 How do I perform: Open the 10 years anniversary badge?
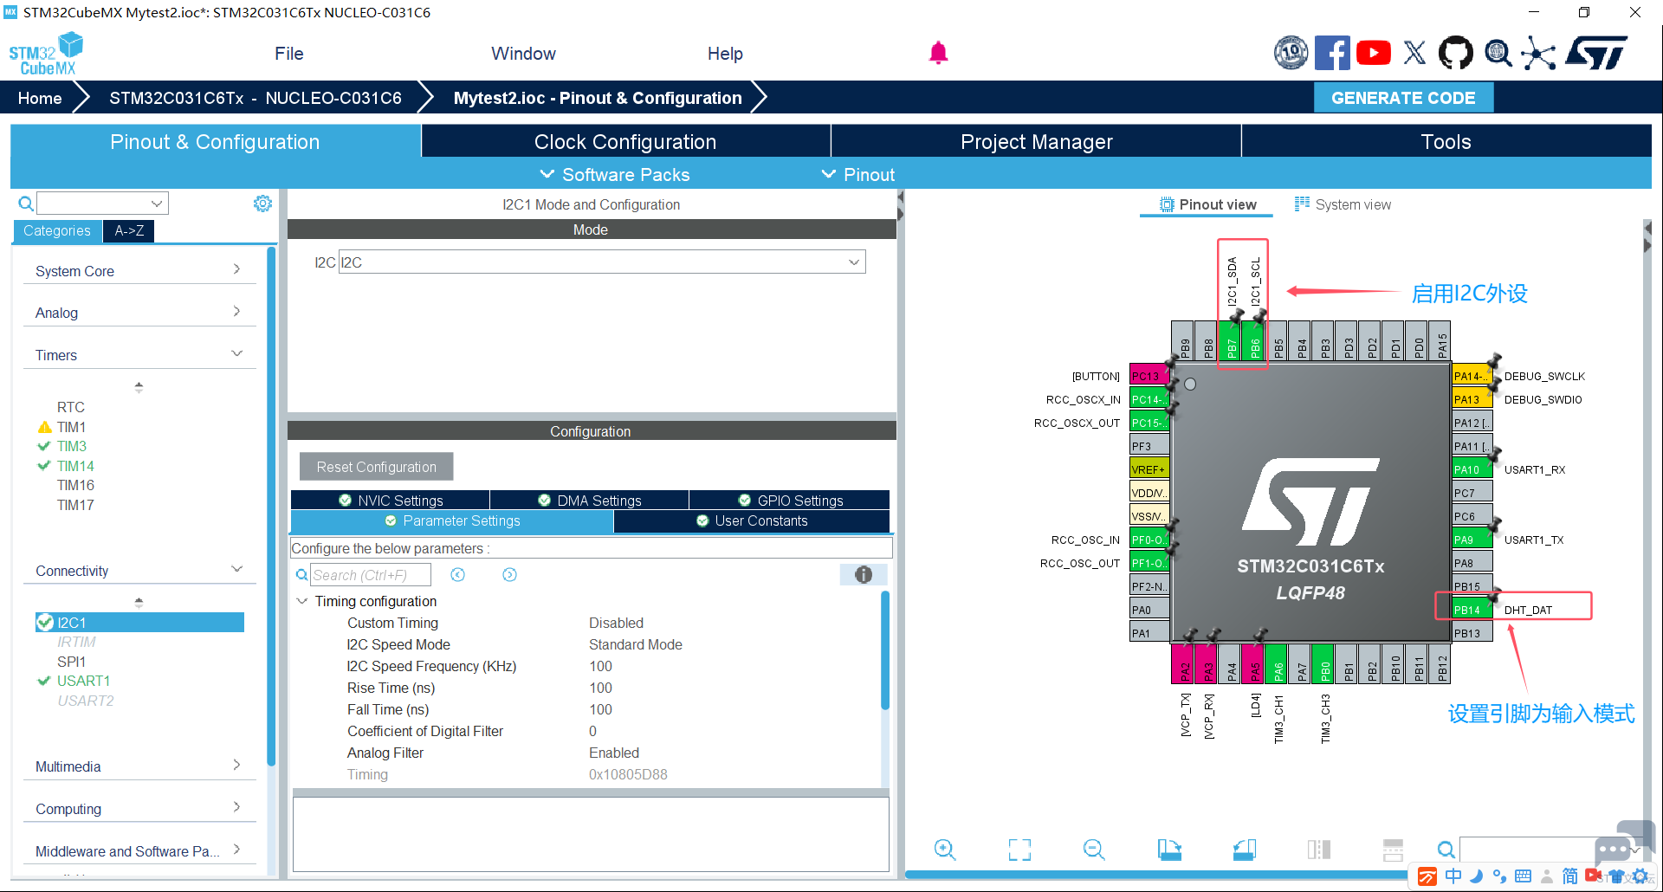(1291, 53)
